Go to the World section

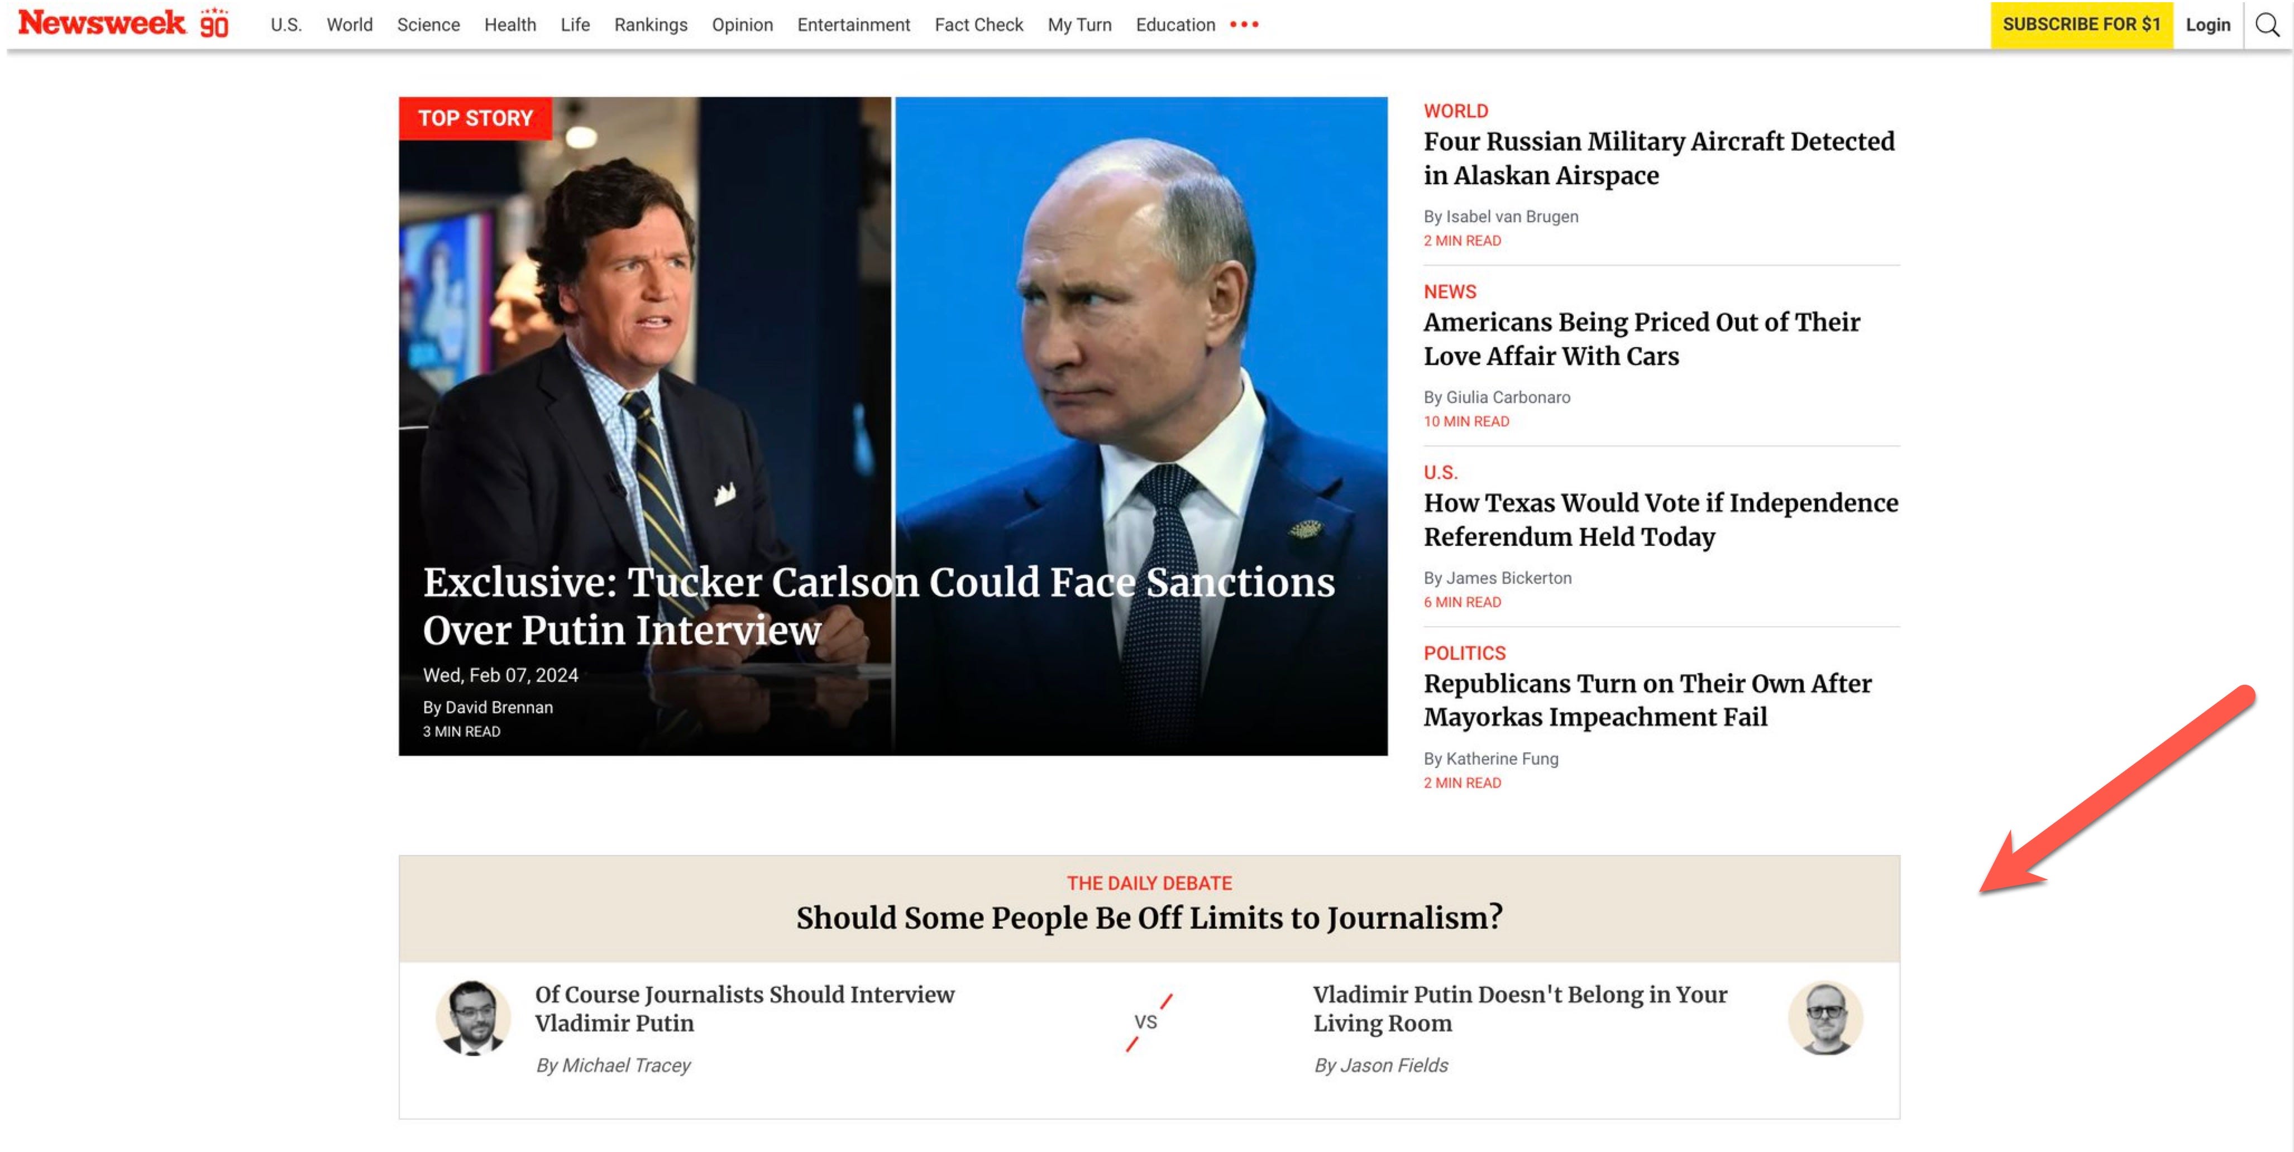(x=349, y=25)
